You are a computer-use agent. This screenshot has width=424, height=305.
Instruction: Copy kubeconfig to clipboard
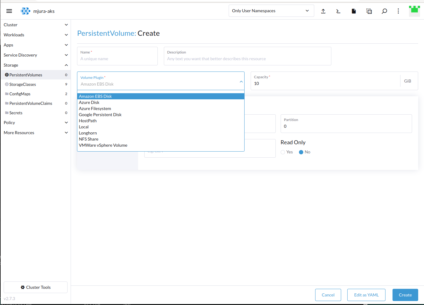tap(369, 11)
